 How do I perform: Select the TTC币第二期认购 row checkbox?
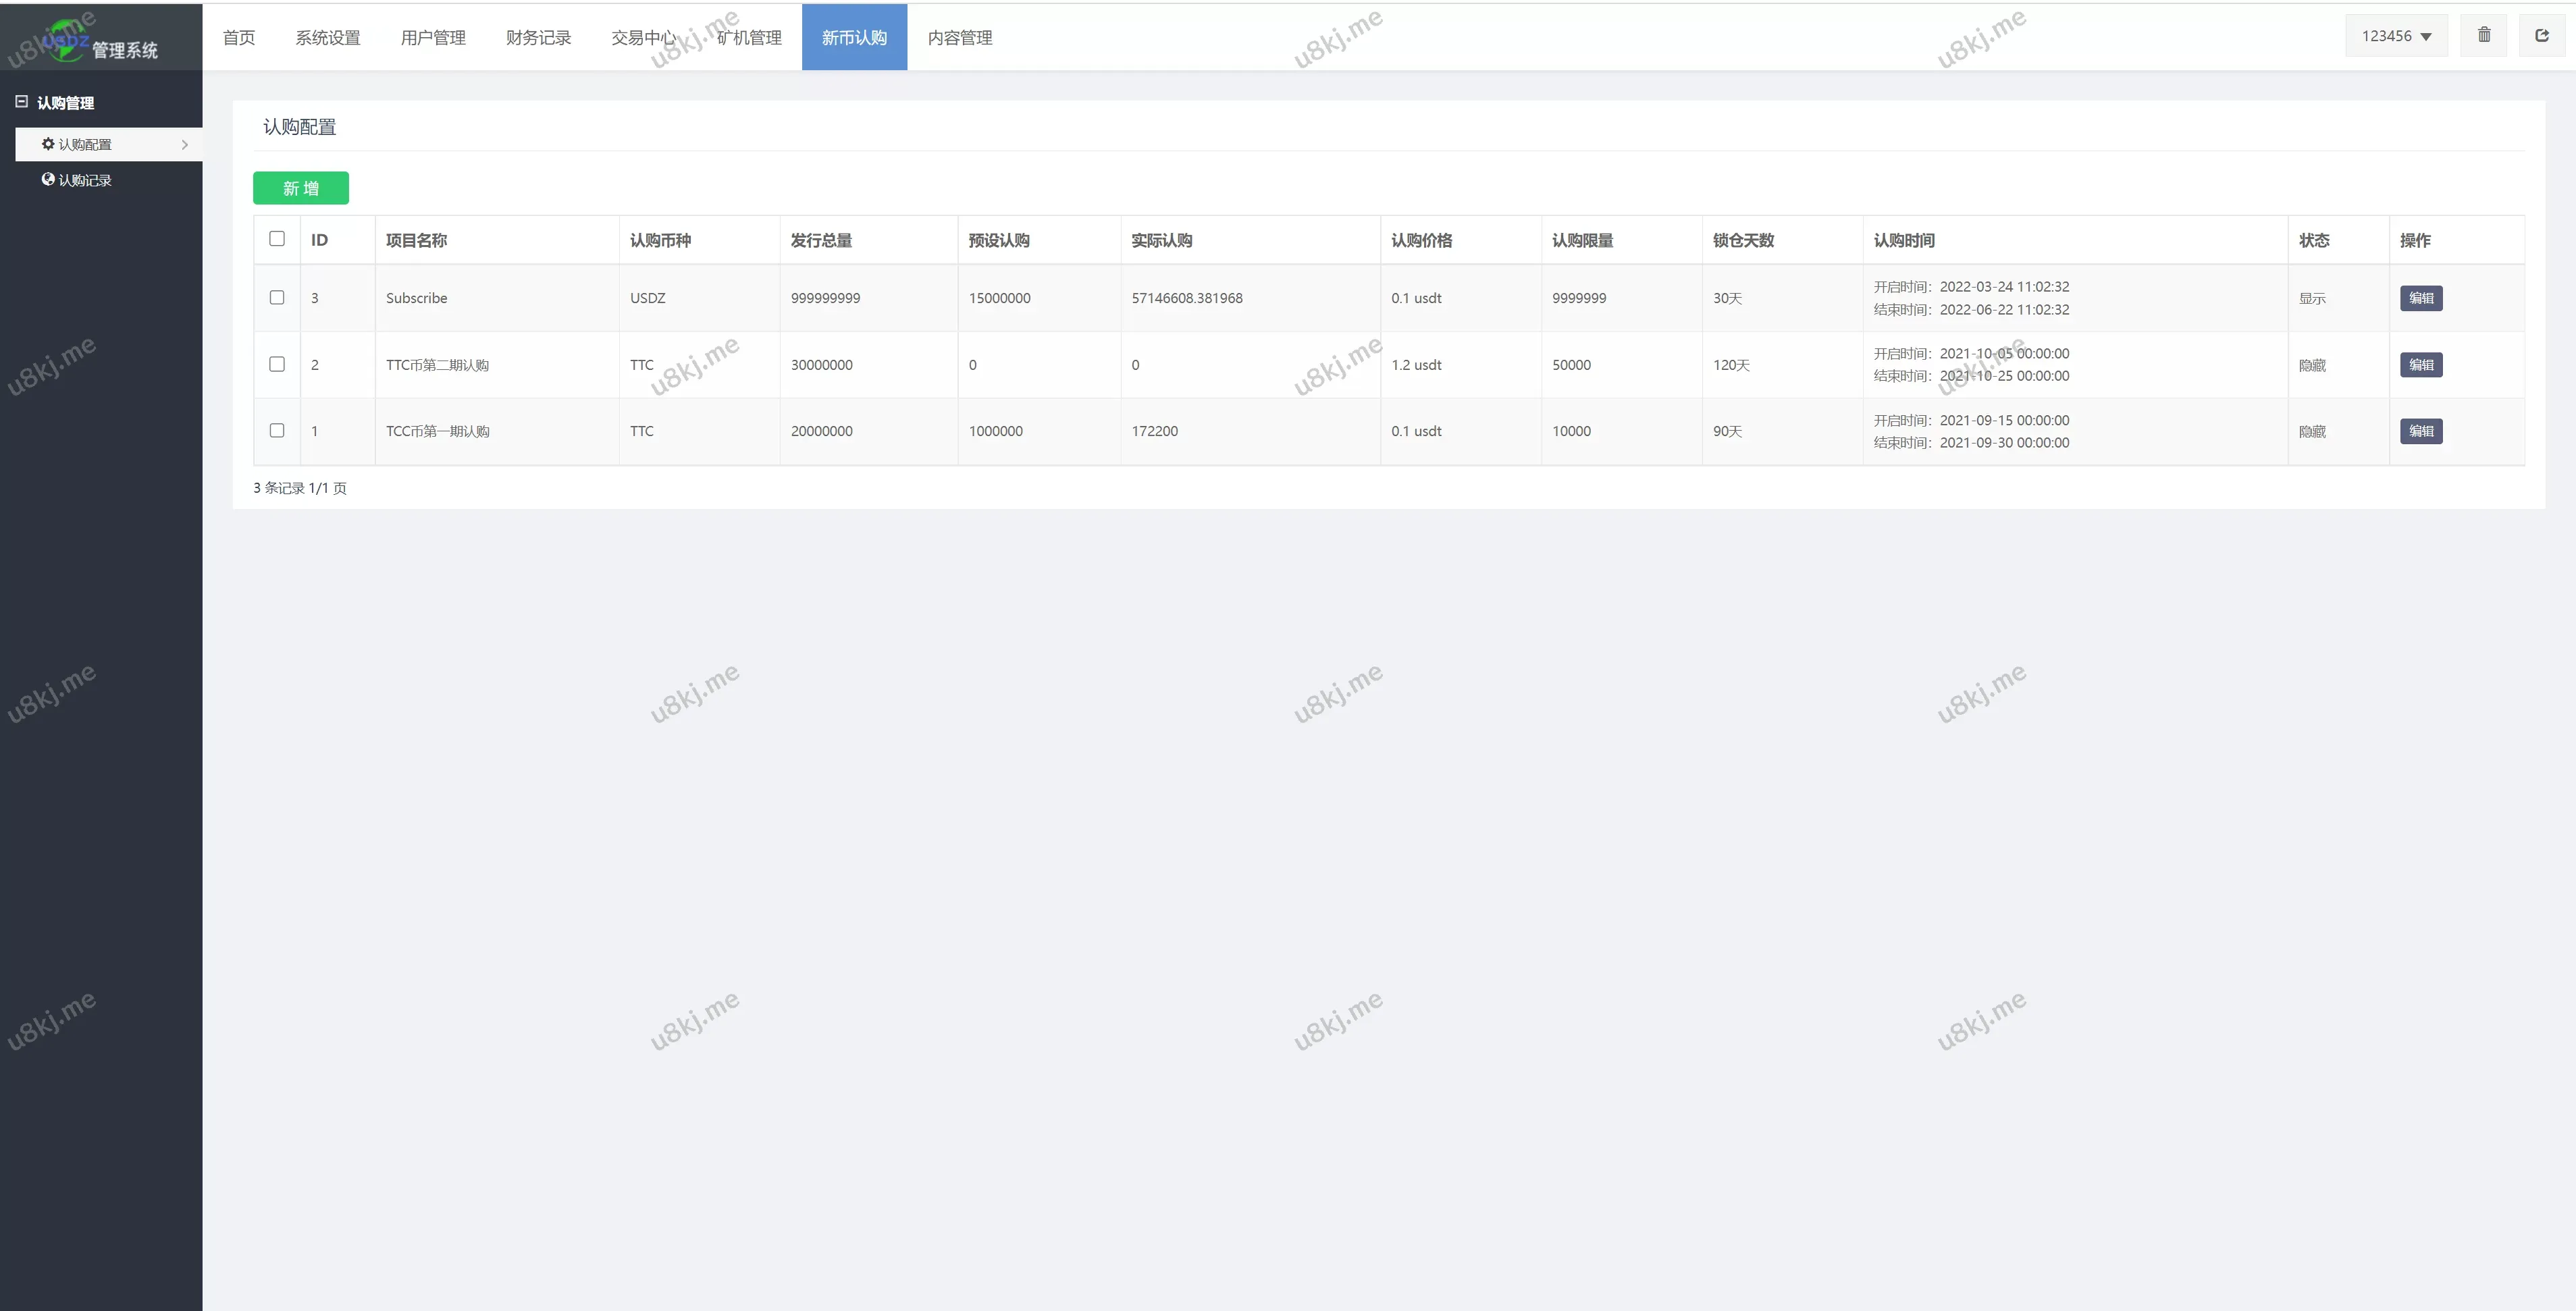277,364
